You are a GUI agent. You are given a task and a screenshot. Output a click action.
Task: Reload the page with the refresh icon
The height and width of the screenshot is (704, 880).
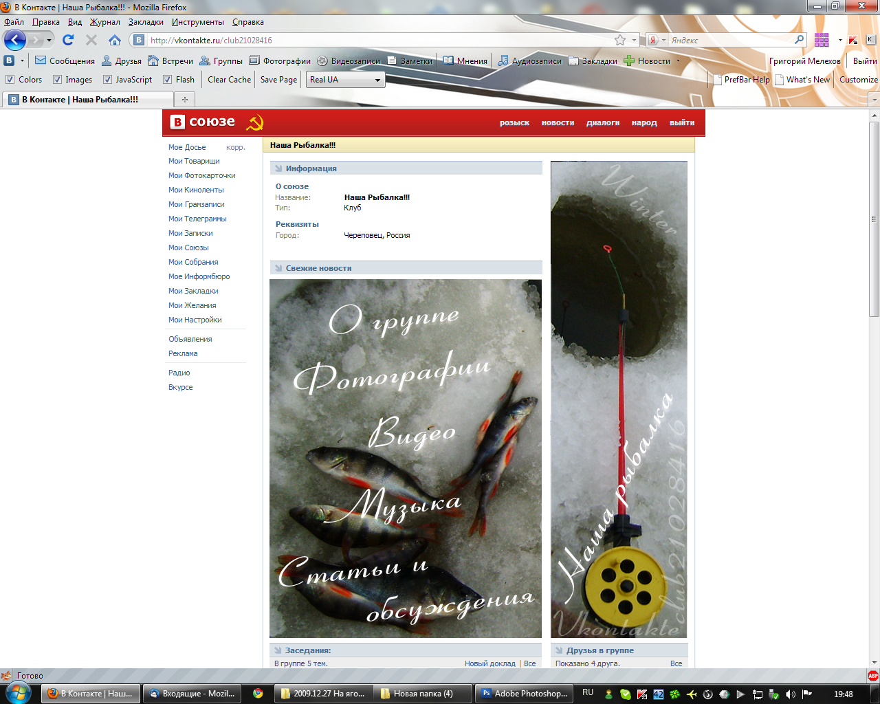(68, 40)
